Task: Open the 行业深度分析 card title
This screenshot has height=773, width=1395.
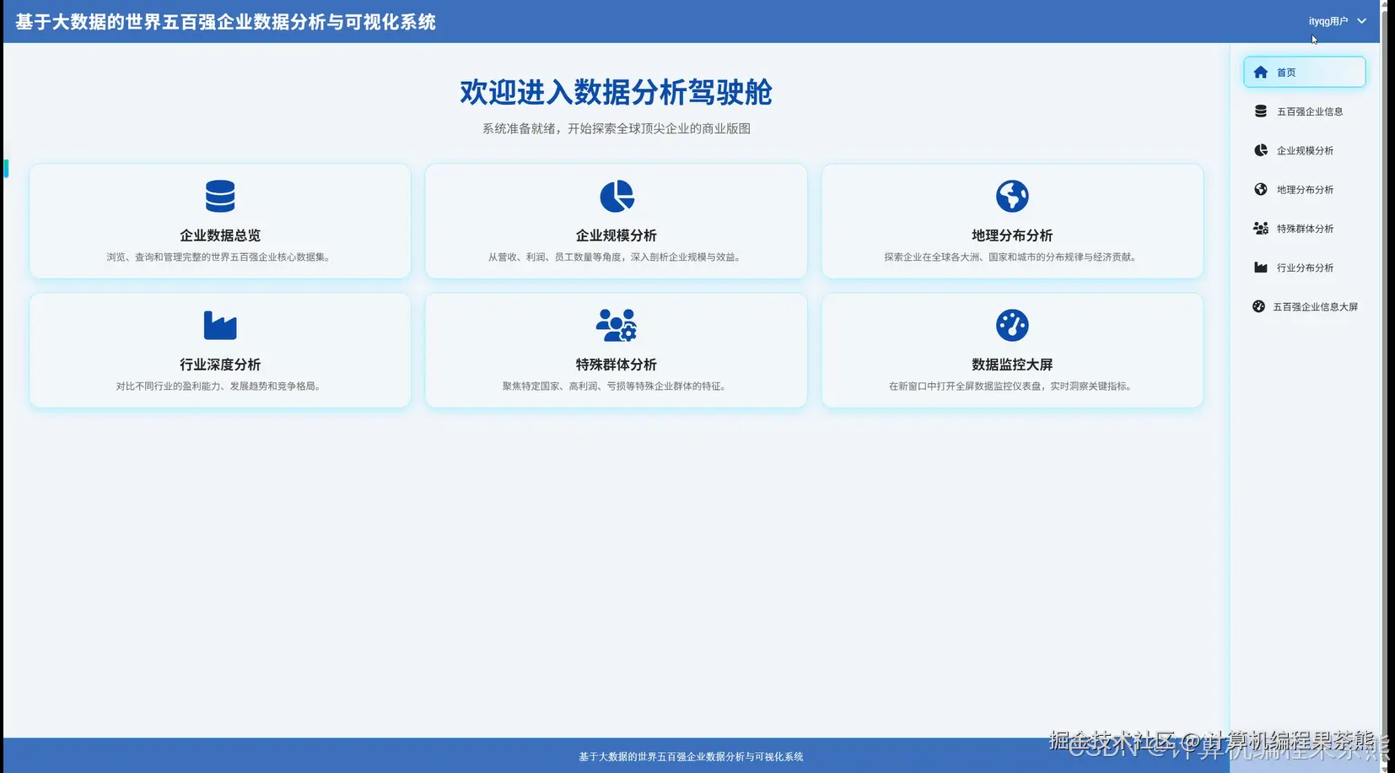Action: click(220, 365)
